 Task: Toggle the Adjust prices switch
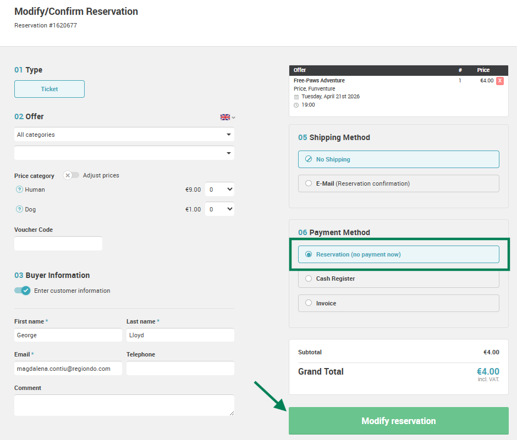[71, 175]
